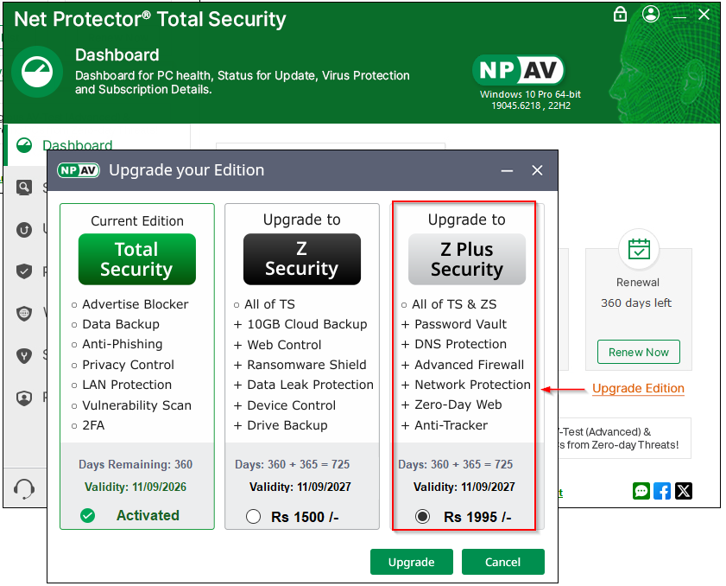726x586 pixels.
Task: Click the Renewal calendar icon
Action: (639, 249)
